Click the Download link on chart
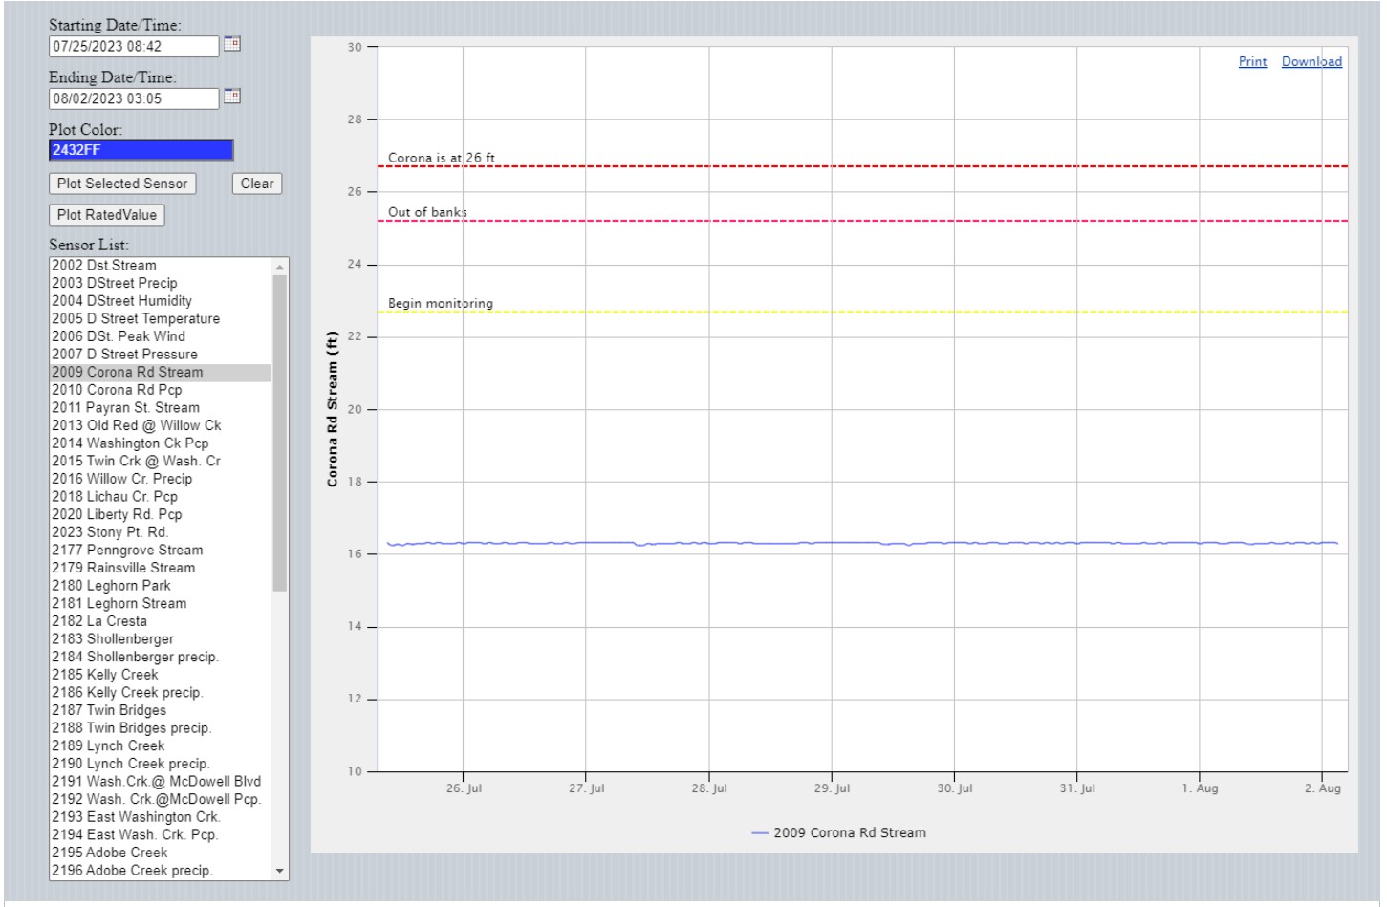This screenshot has width=1387, height=907. click(x=1311, y=62)
